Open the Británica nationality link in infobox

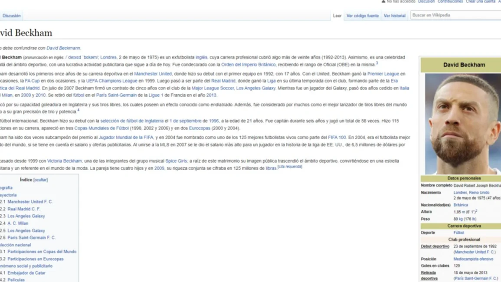click(x=461, y=205)
